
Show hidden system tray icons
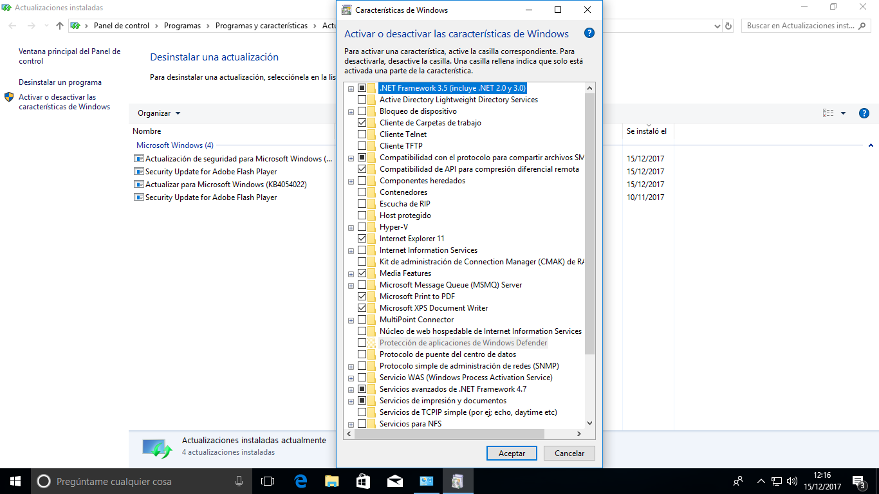click(x=761, y=481)
